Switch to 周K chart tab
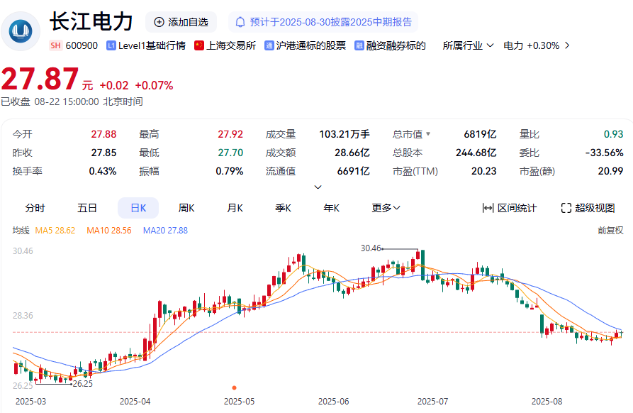 point(186,208)
